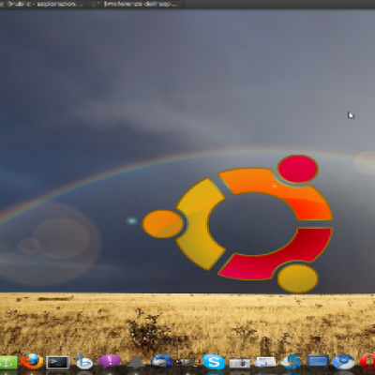
Task: Open the blue swirl dock icon
Action: coord(292,362)
